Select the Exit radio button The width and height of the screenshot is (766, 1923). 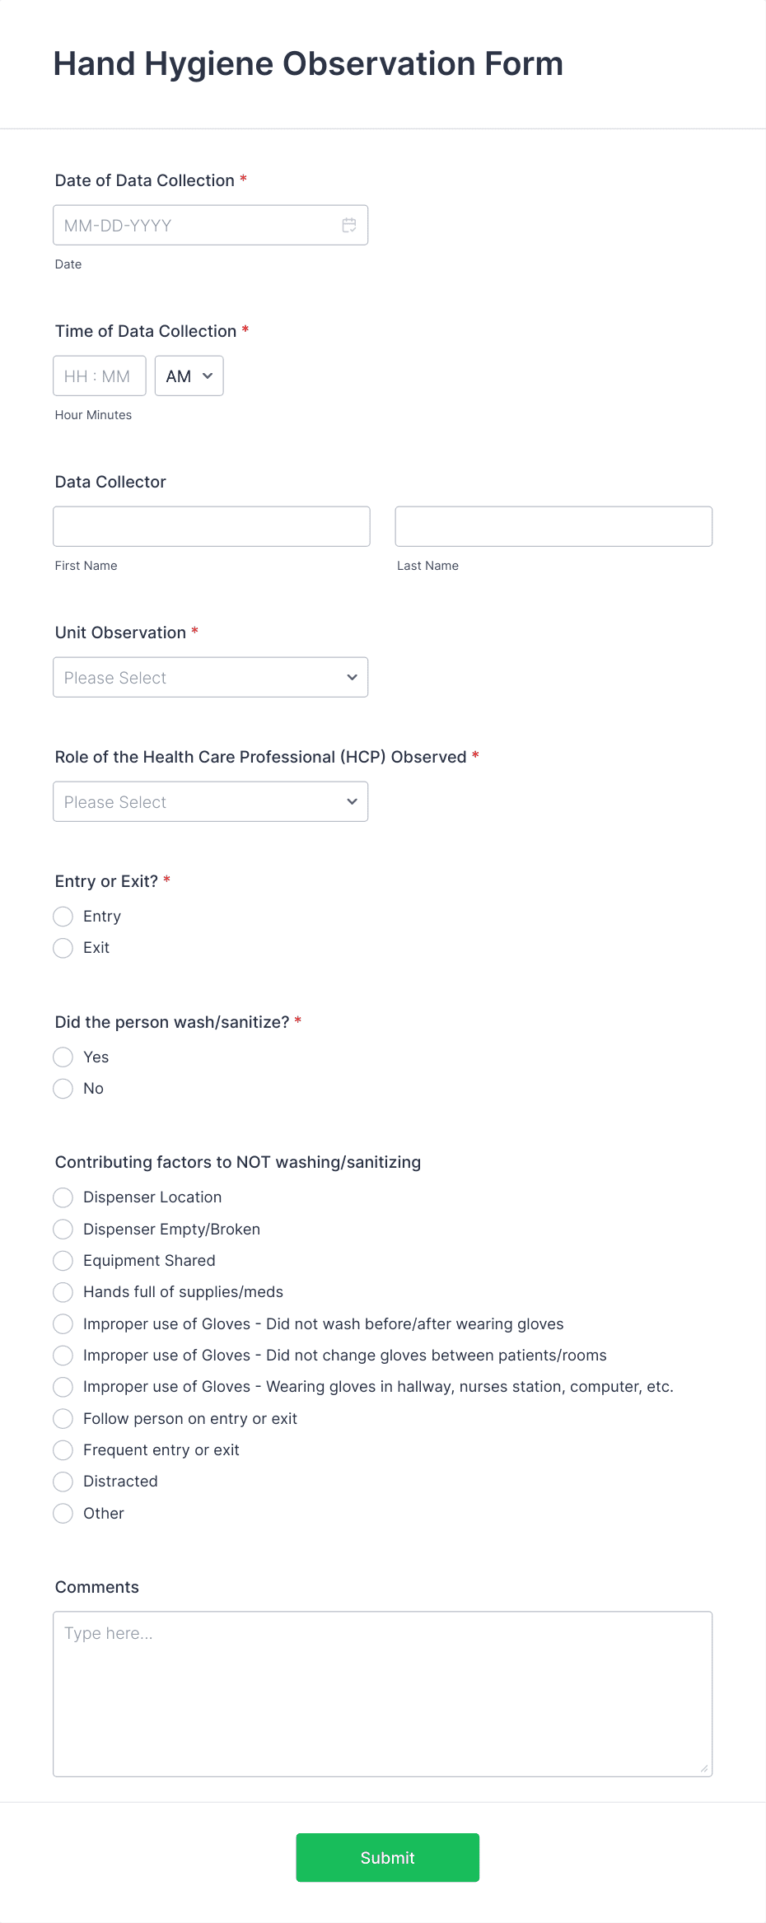click(x=63, y=948)
